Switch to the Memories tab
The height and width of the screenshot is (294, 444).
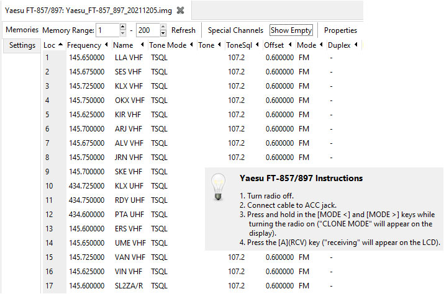(x=22, y=30)
